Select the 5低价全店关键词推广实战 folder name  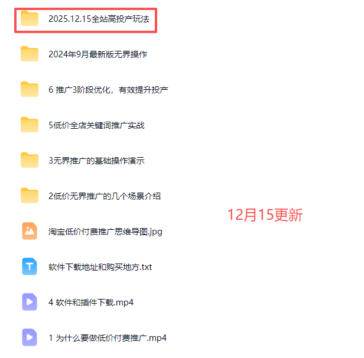pyautogui.click(x=96, y=125)
